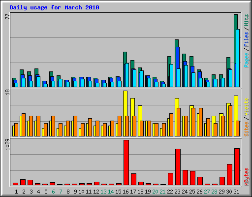Viewport: 252px width, 197px height.
Task: Select day "25" on the x-axis
Action: [192, 192]
